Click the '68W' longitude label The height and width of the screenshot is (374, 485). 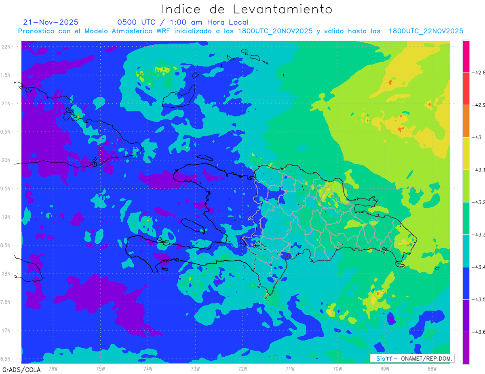coord(432,368)
